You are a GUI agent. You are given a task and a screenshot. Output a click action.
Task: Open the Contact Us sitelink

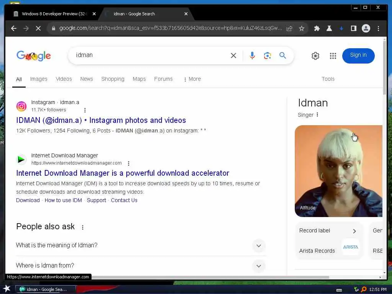point(124,200)
